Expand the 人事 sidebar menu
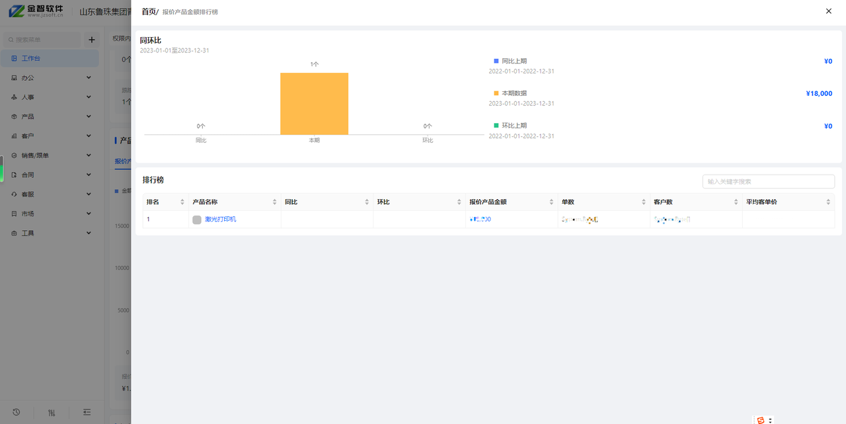Screen dimensions: 846x424 [50, 97]
